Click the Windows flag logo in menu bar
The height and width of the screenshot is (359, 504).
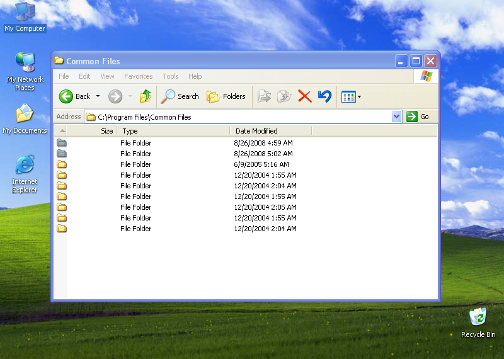tap(427, 76)
